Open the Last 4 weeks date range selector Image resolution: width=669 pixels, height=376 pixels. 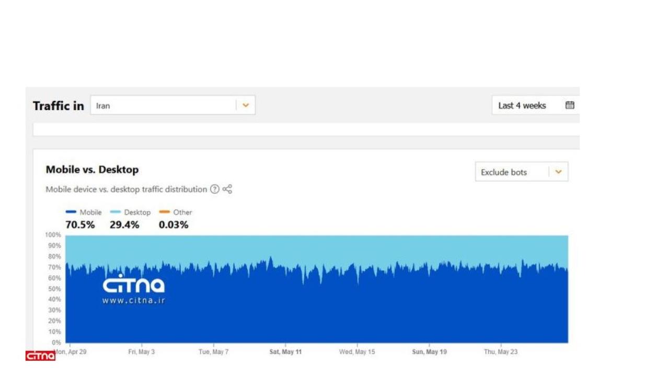click(x=535, y=105)
